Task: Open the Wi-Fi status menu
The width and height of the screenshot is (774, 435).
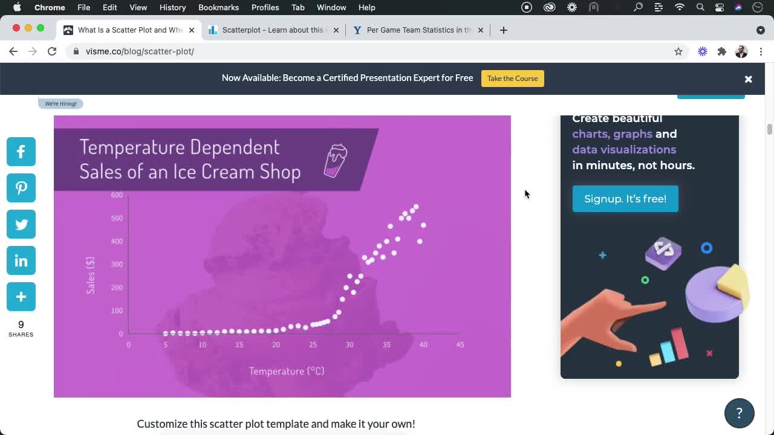Action: point(680,7)
